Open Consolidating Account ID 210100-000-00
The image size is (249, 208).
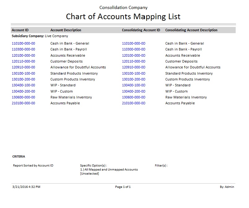point(133,103)
